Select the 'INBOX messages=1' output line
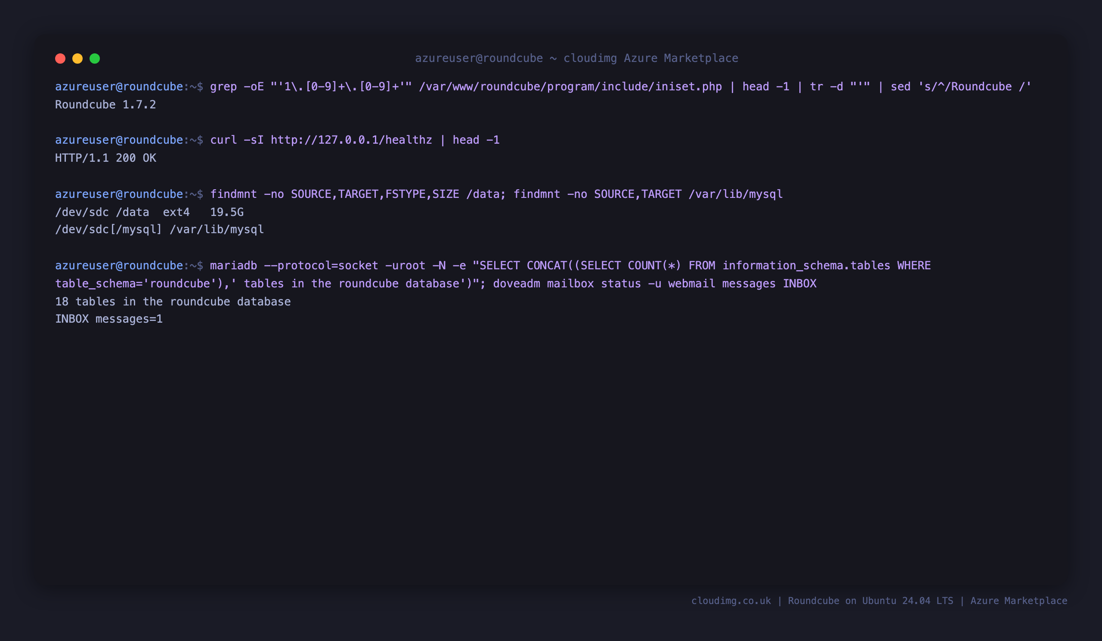The width and height of the screenshot is (1102, 641). (x=109, y=319)
